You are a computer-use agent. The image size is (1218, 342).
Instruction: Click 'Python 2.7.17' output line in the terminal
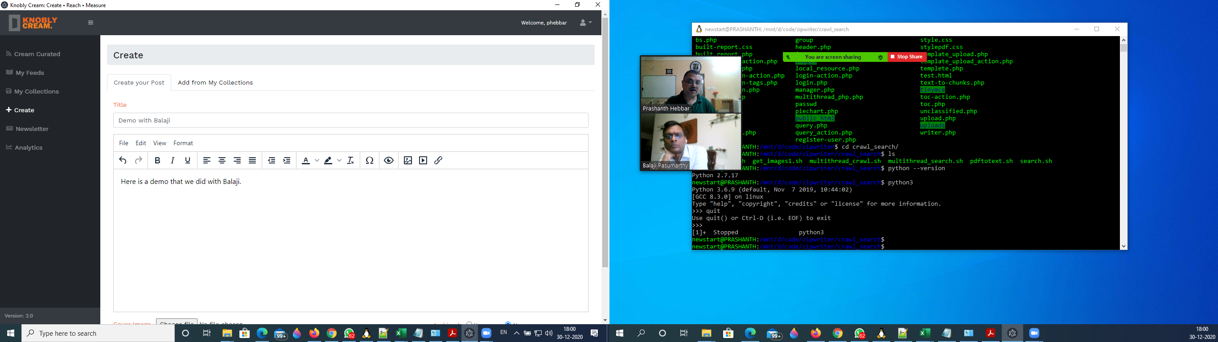tap(715, 175)
